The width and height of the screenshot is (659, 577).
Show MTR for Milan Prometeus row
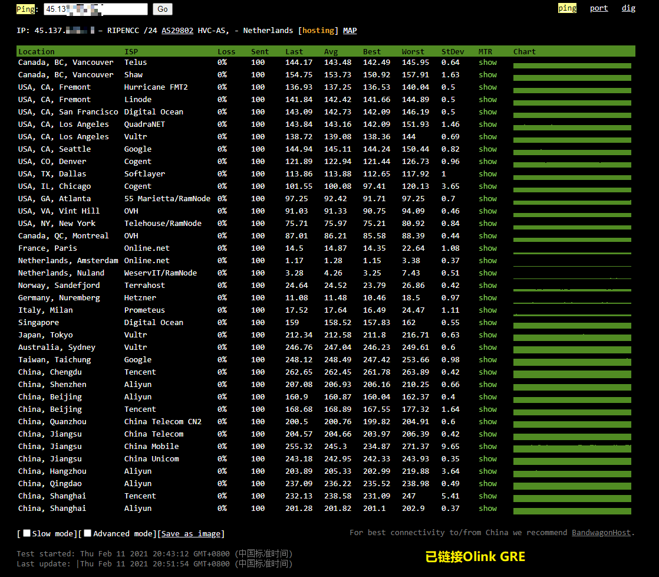(487, 310)
